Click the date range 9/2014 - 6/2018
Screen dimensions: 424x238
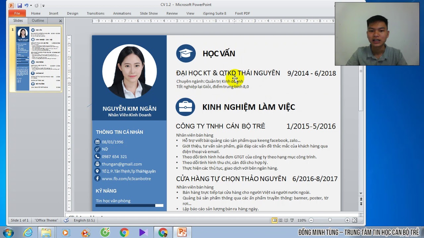click(312, 73)
